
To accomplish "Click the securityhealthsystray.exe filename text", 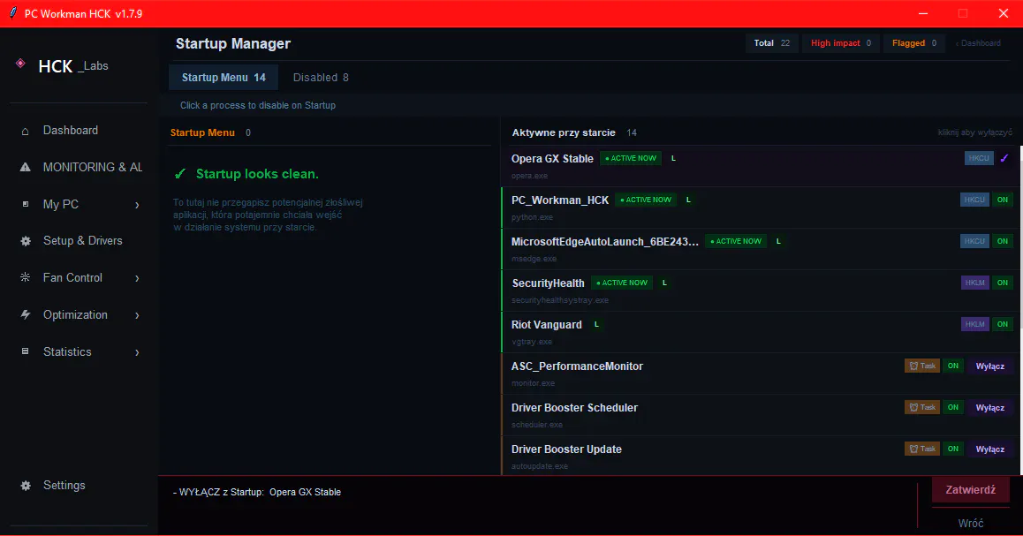I will point(560,300).
